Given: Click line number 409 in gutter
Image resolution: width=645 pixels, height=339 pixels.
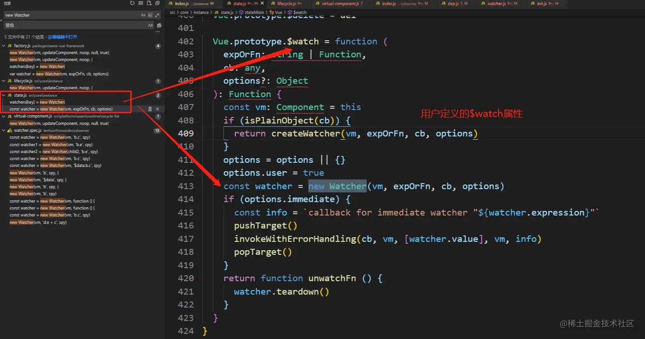Looking at the screenshot, I should point(186,133).
